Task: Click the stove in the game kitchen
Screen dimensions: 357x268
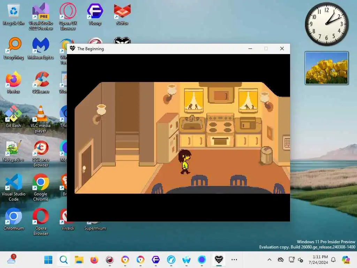Action: [x=220, y=130]
